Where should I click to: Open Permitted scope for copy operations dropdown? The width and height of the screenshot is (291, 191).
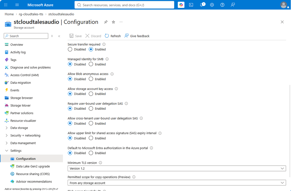point(177,183)
